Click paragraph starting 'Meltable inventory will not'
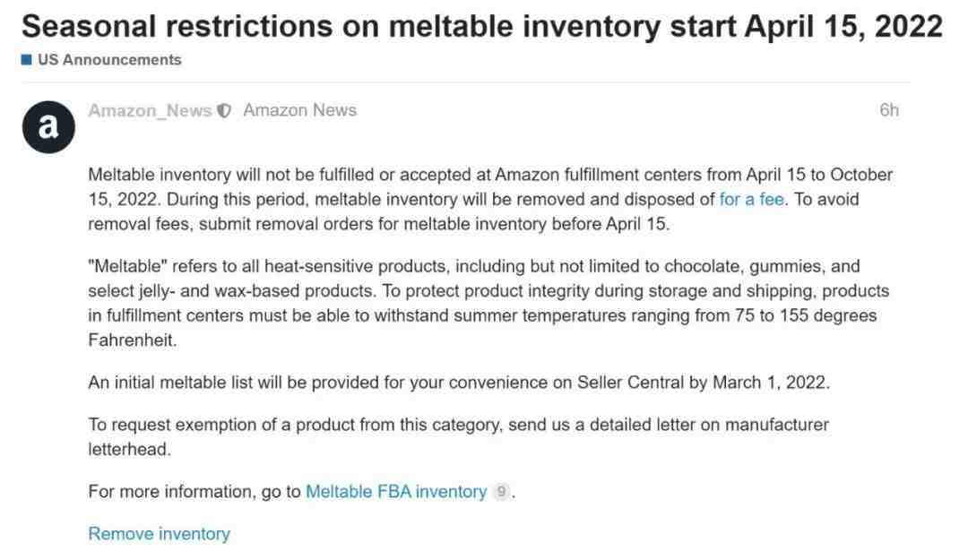 [x=490, y=199]
